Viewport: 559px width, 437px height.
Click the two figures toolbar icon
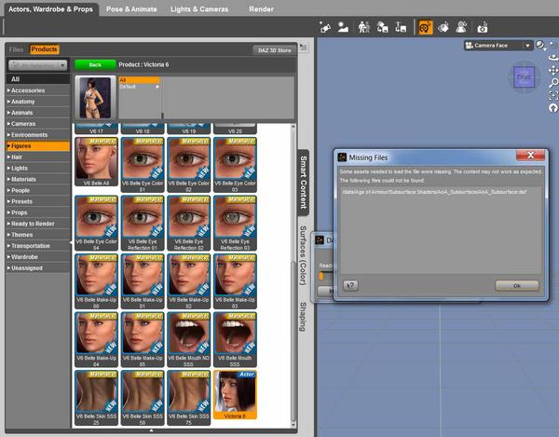(x=364, y=27)
